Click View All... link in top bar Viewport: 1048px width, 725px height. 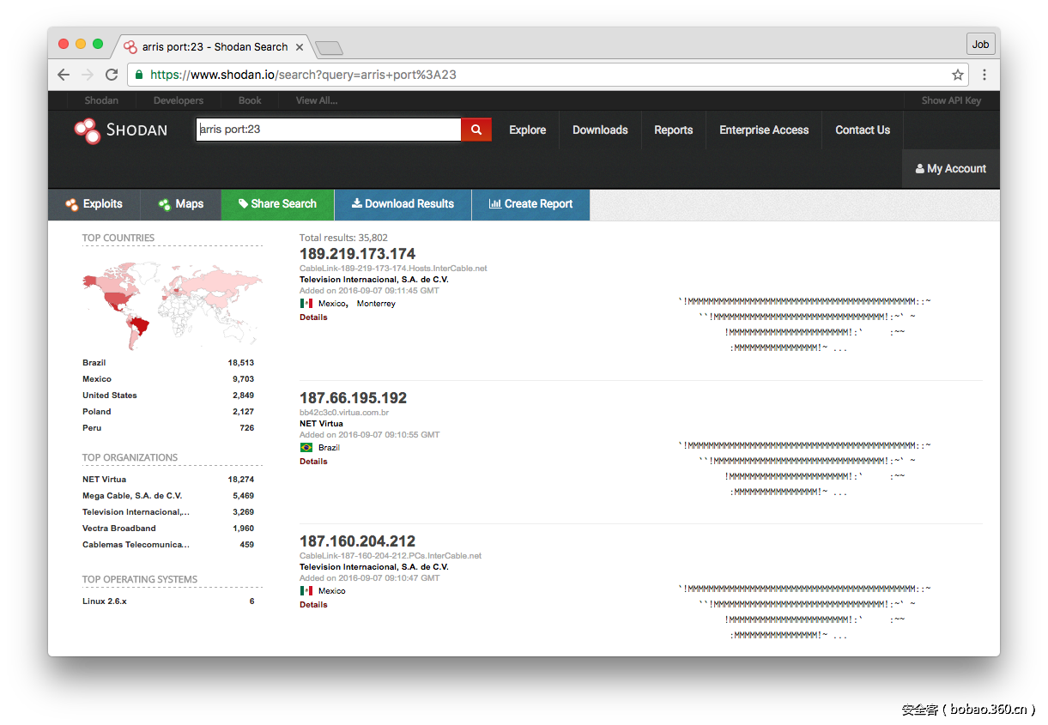click(x=317, y=100)
